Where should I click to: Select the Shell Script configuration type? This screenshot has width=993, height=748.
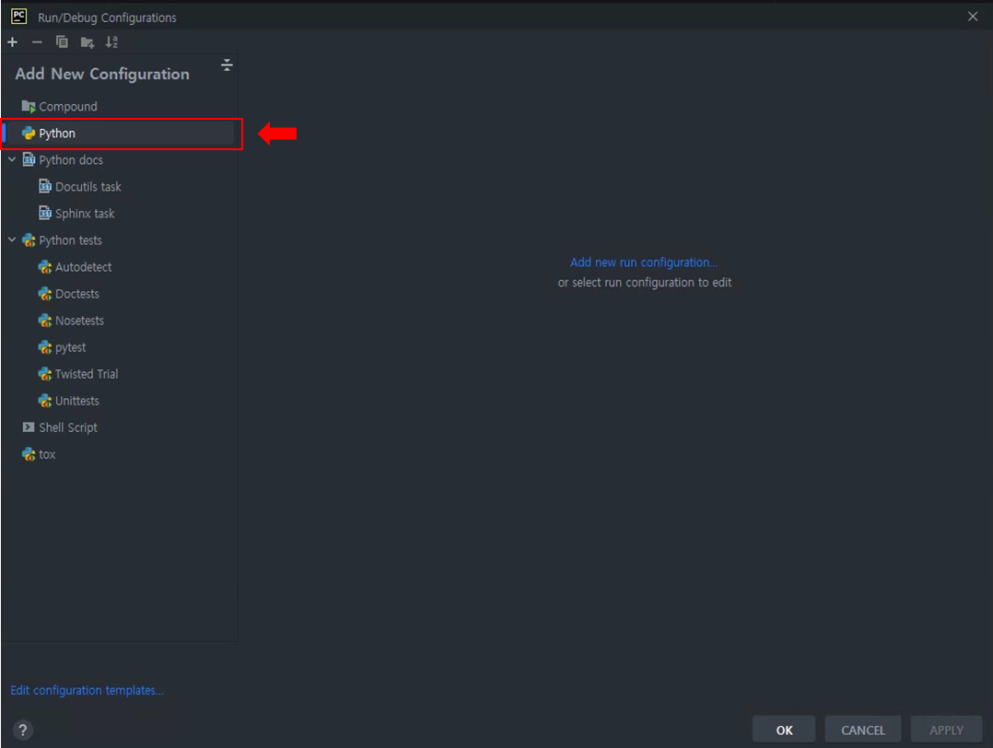click(68, 427)
